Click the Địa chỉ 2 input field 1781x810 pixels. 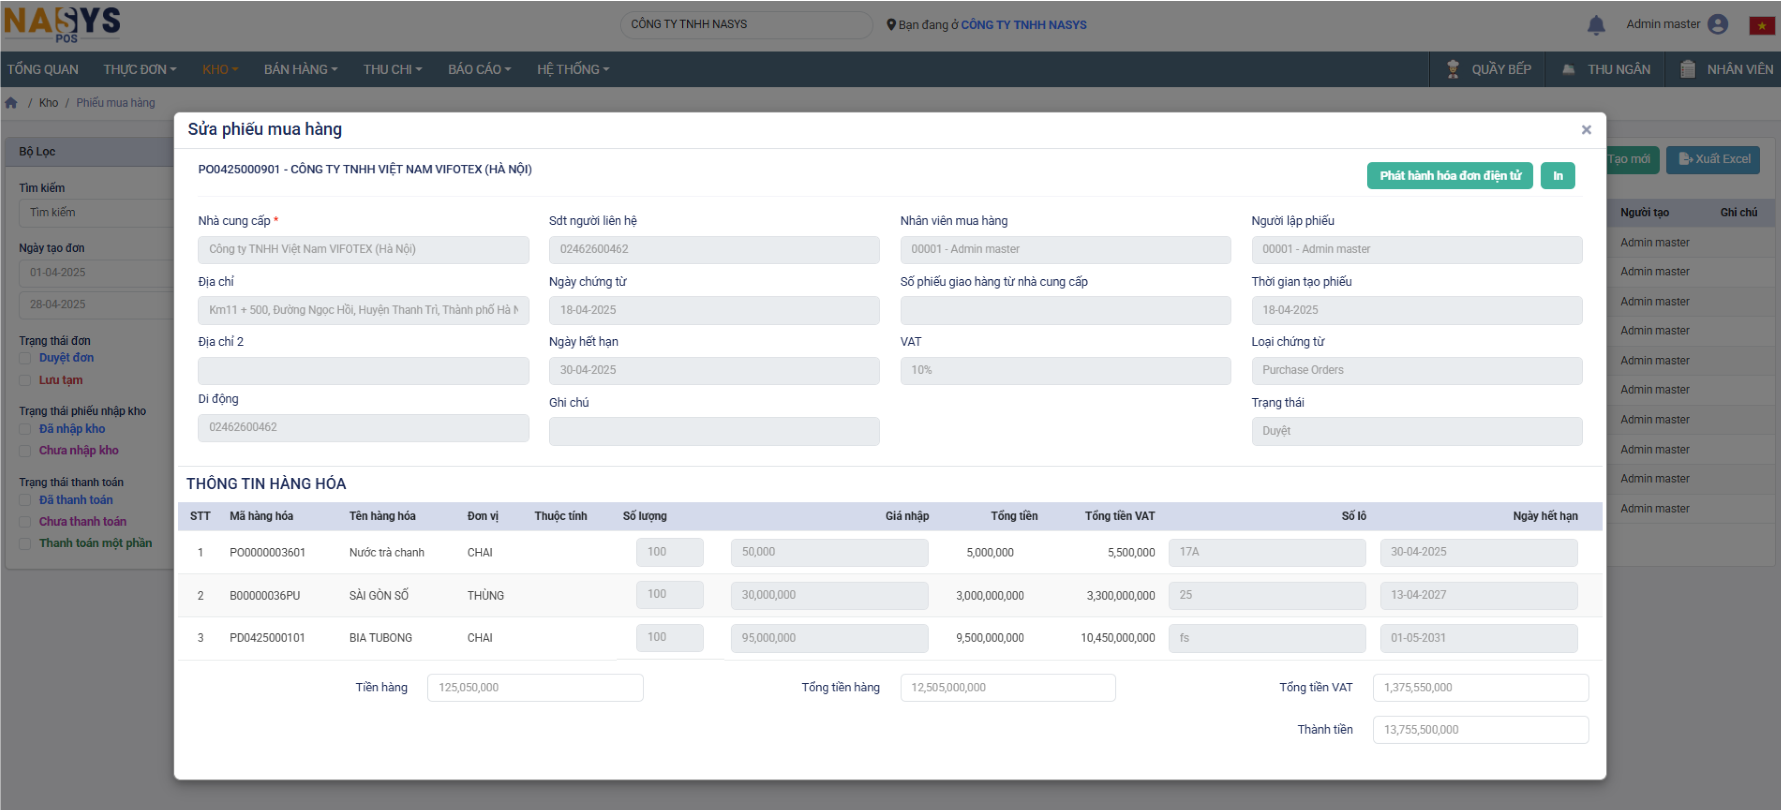363,370
